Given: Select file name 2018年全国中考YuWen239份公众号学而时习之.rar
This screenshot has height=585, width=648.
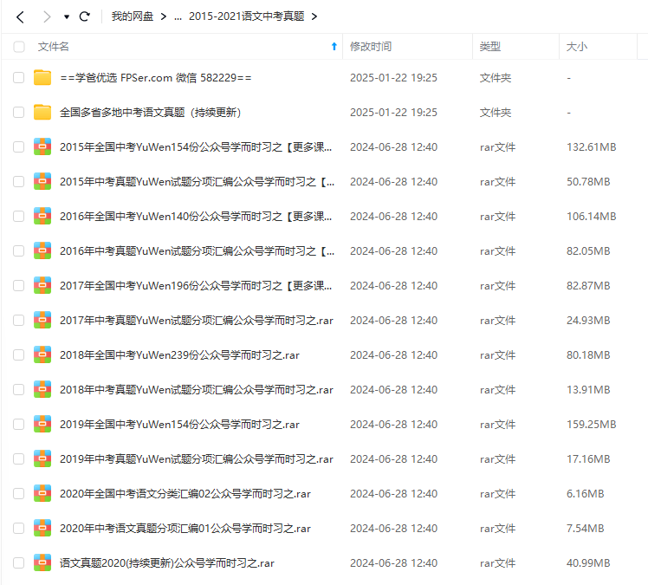Looking at the screenshot, I should pos(179,355).
